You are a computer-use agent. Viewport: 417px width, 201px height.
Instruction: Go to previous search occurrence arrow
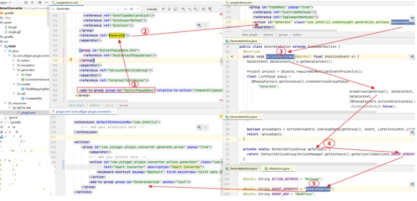click(163, 9)
